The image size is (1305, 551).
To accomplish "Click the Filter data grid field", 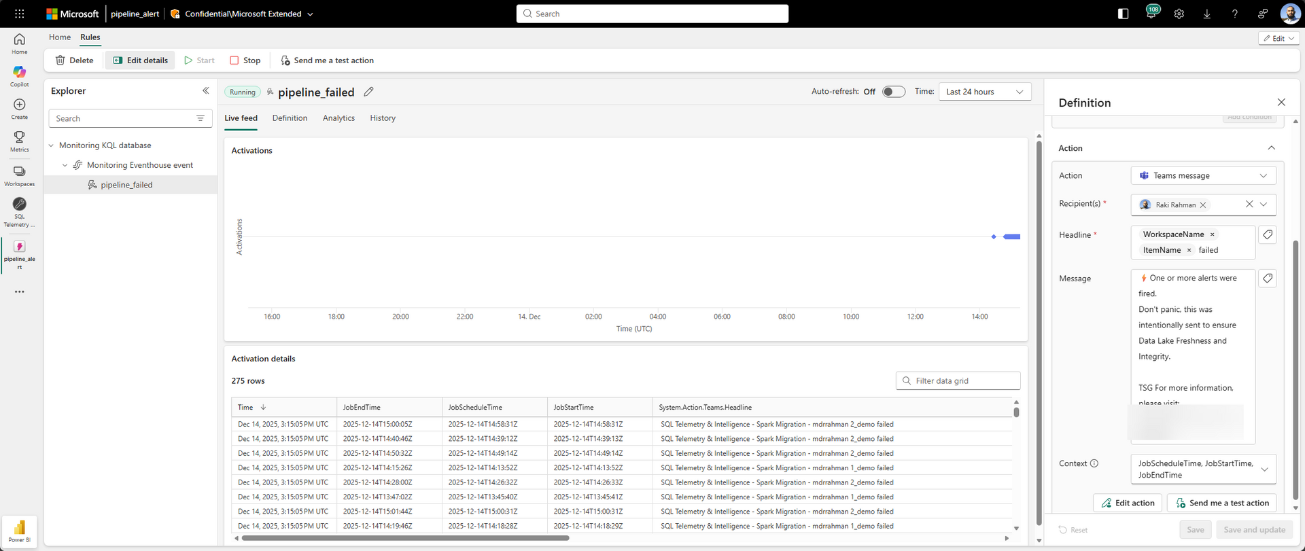I will click(x=958, y=380).
